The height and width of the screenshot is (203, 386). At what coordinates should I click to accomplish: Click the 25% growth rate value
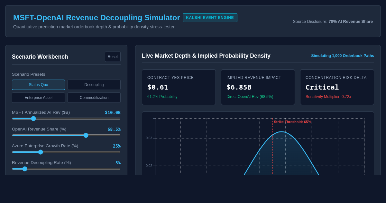116,146
